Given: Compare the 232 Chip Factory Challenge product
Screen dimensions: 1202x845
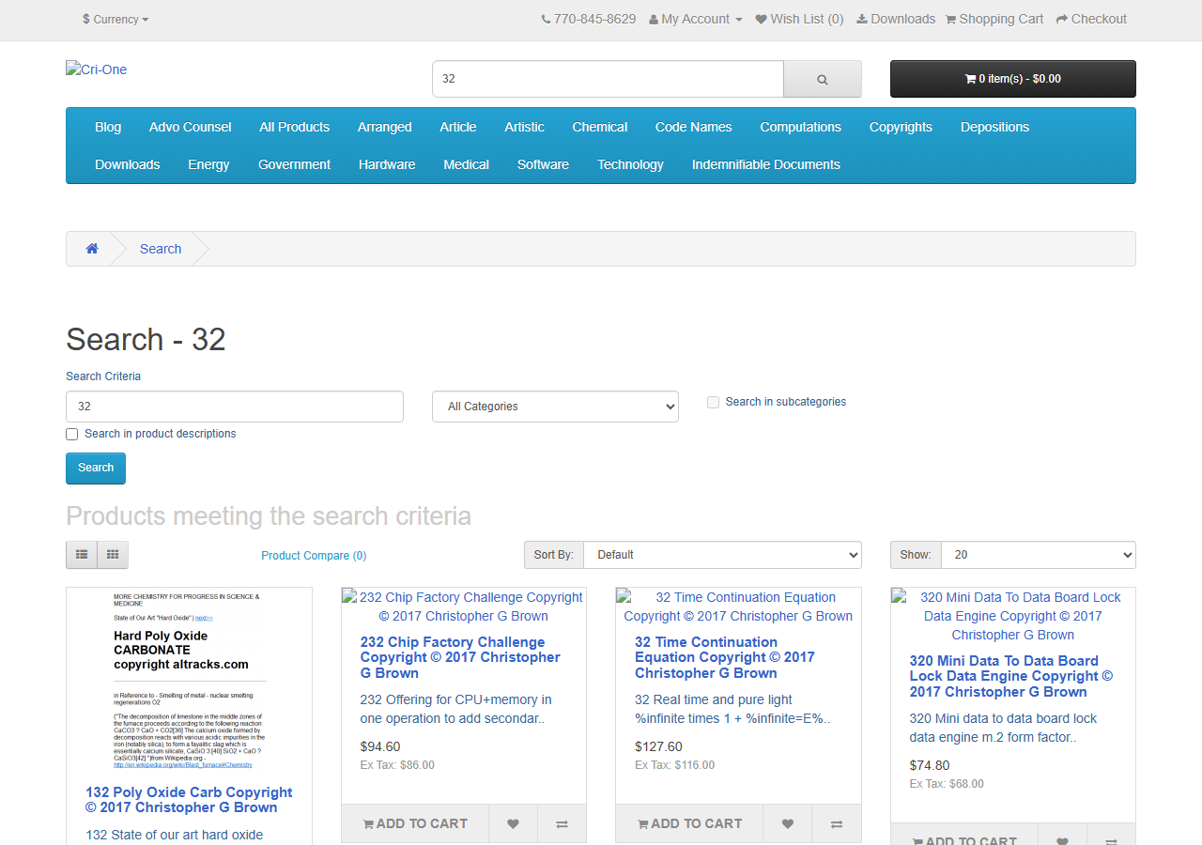Looking at the screenshot, I should 562,823.
